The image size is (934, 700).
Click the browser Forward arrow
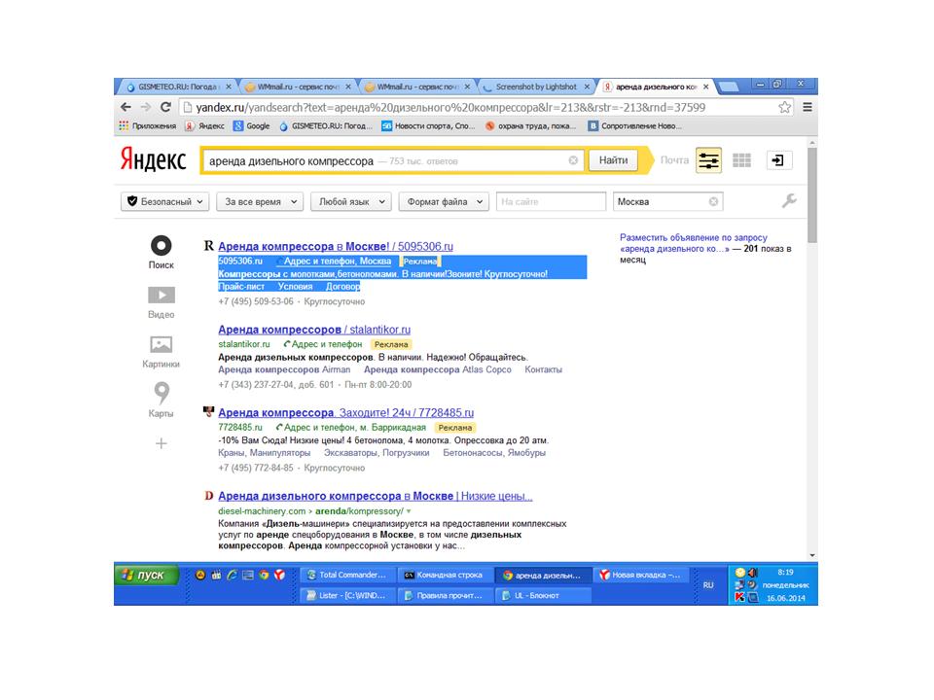click(146, 107)
